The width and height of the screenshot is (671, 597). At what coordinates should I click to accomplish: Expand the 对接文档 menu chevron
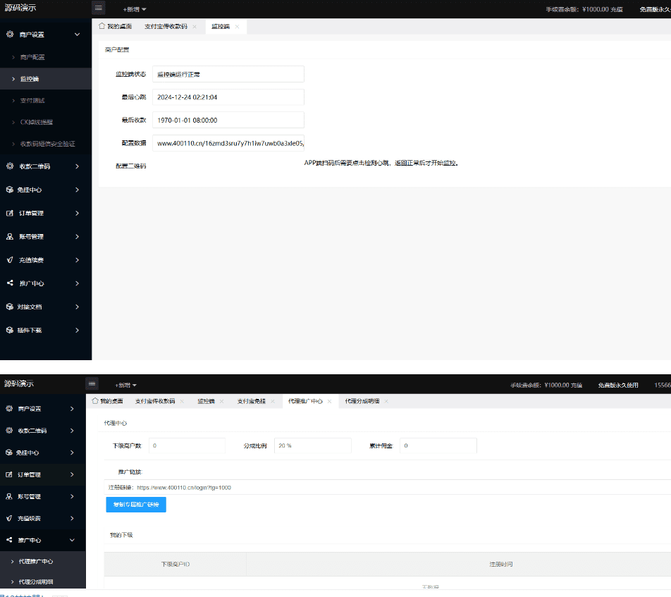tap(77, 307)
